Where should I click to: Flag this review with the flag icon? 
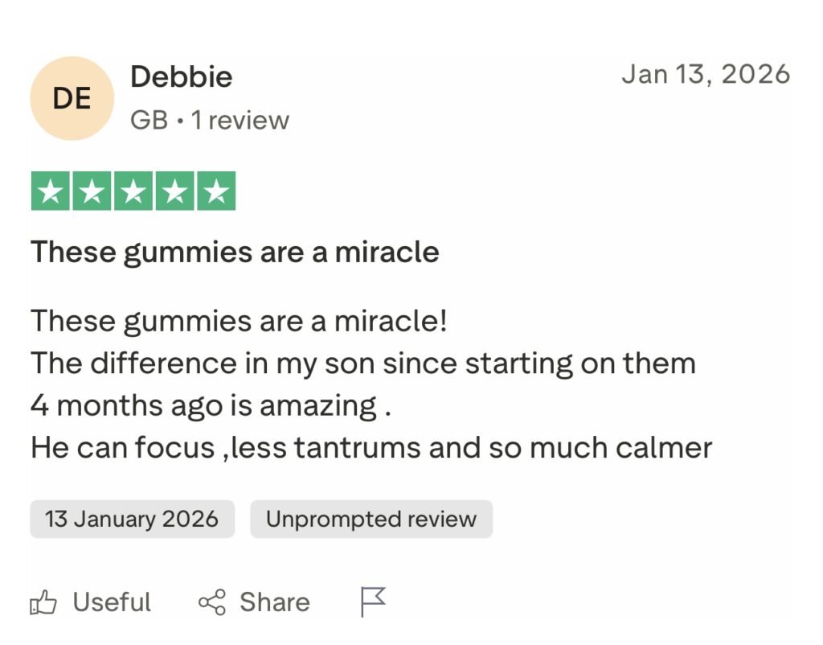[372, 602]
